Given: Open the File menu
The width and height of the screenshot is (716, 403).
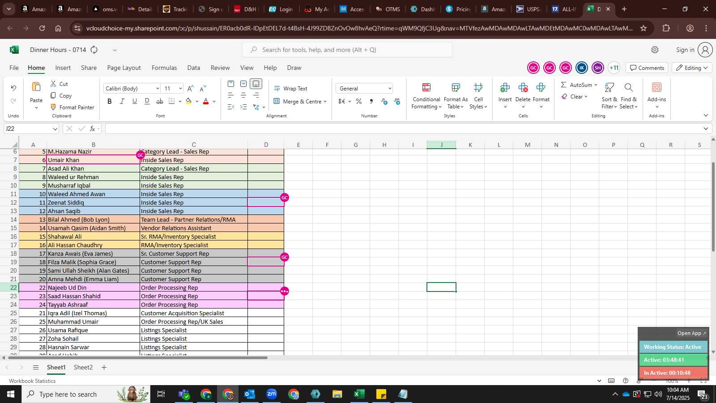Looking at the screenshot, I should pos(14,68).
